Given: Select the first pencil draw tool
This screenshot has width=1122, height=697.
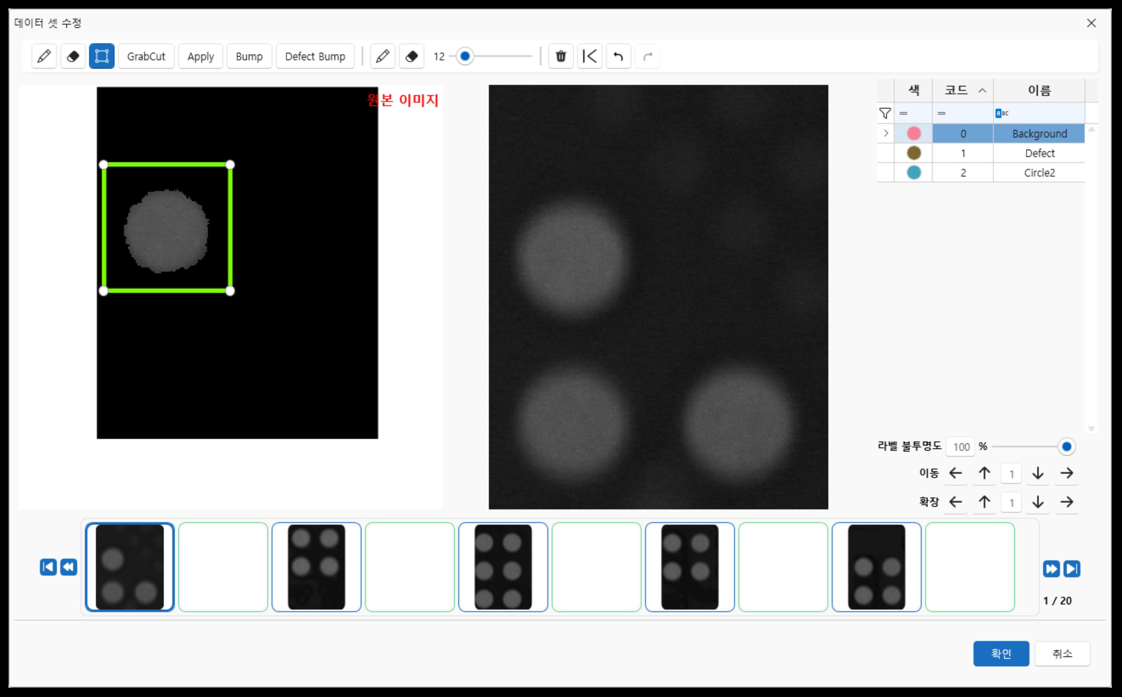Looking at the screenshot, I should coord(44,56).
